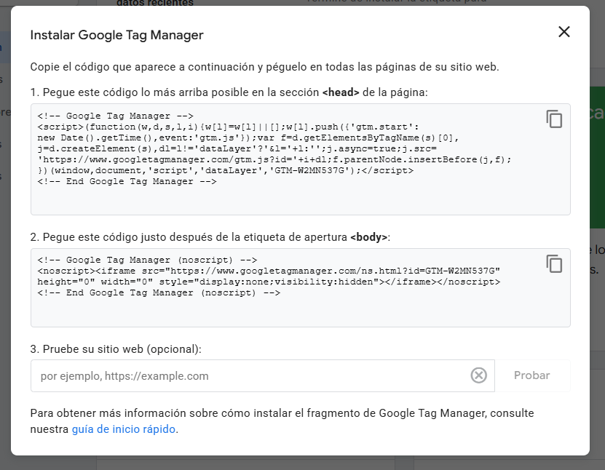Click the bold <body> tag in step 2
Viewport: 605px width, 470px height.
pos(369,237)
